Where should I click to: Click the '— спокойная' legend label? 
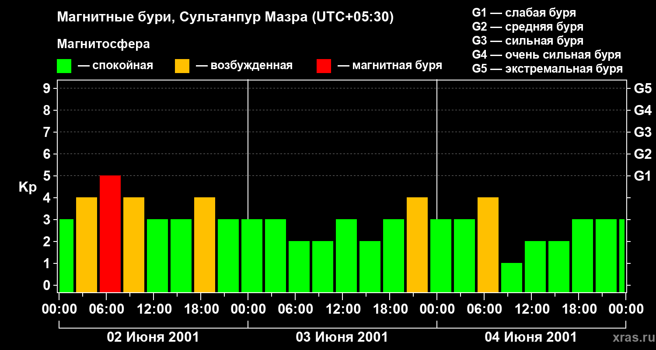(115, 66)
